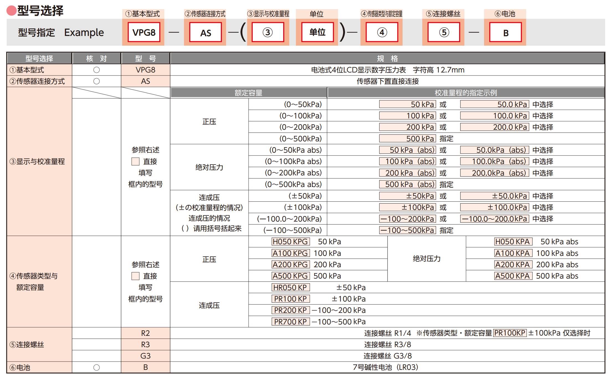Select the boxed 200 kPa calibration value
Image resolution: width=609 pixels, height=374 pixels.
click(x=408, y=127)
